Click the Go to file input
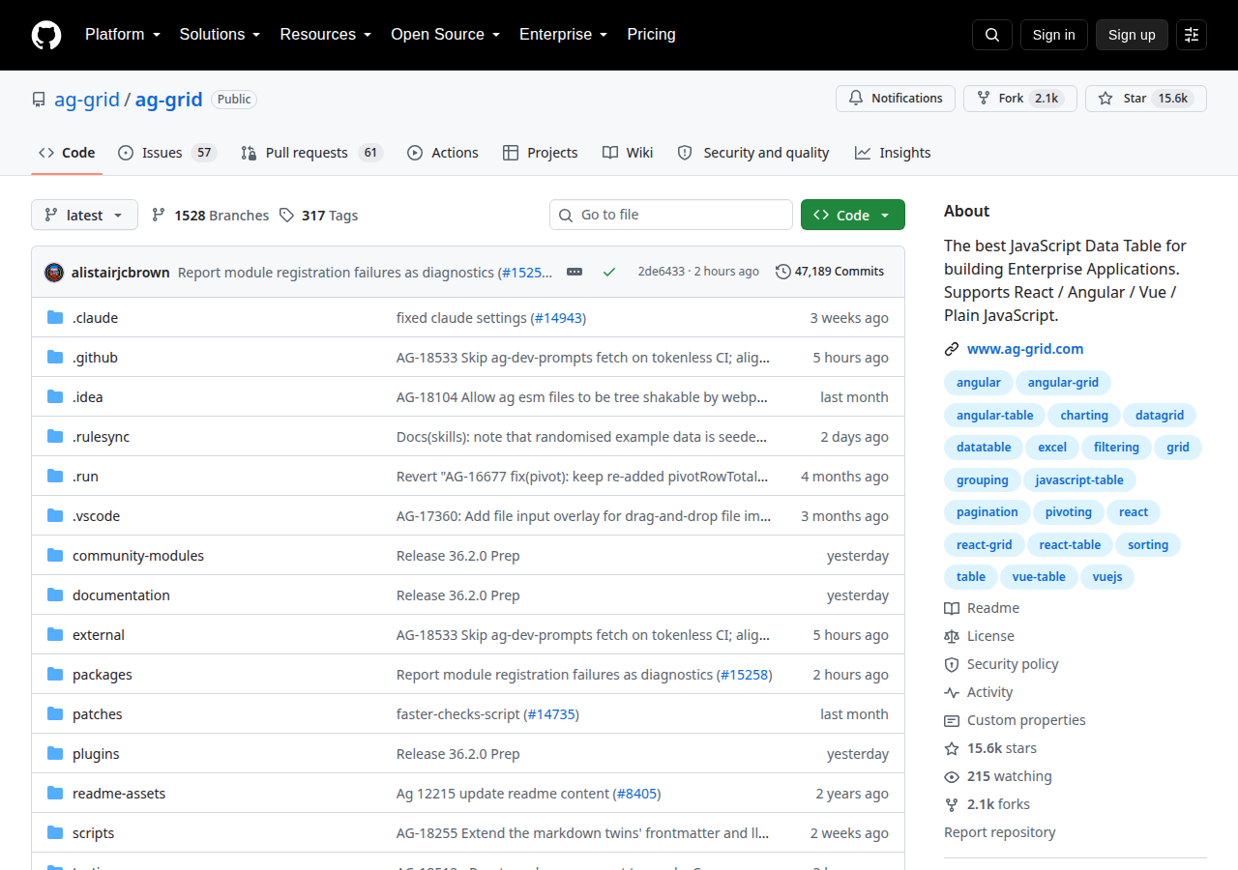 tap(671, 215)
